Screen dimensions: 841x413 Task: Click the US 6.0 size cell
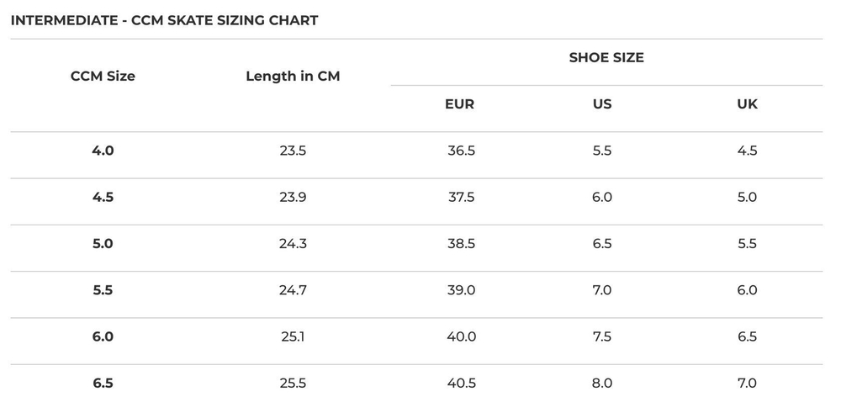(x=602, y=198)
